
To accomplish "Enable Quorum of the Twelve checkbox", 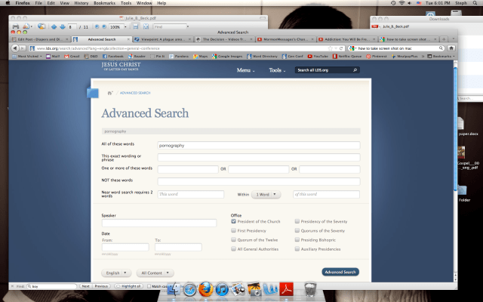I will 234,239.
